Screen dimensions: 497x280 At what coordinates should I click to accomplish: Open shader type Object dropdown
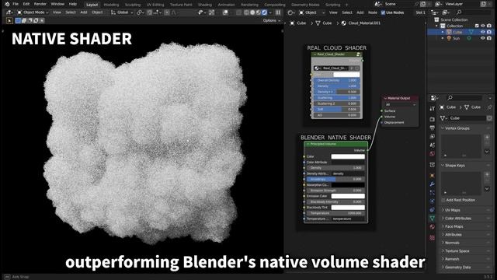(x=312, y=12)
